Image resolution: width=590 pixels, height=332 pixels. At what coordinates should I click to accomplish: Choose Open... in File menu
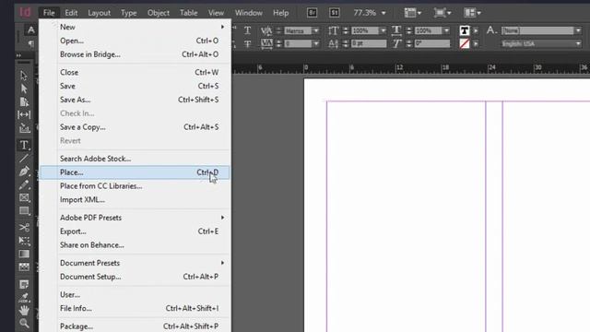click(x=135, y=41)
